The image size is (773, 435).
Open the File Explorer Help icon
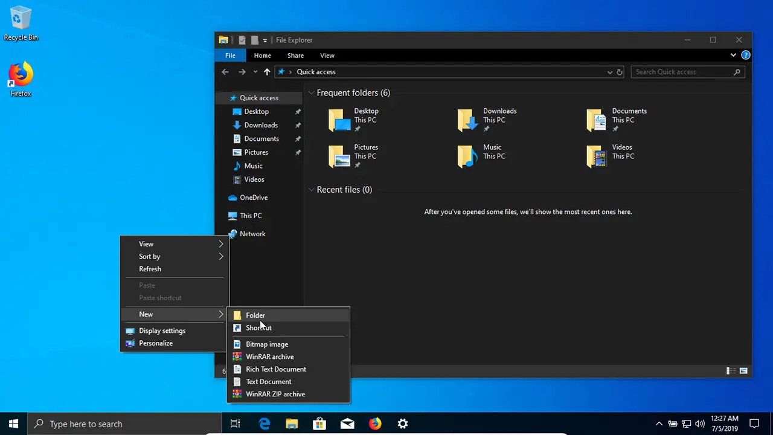pos(746,55)
